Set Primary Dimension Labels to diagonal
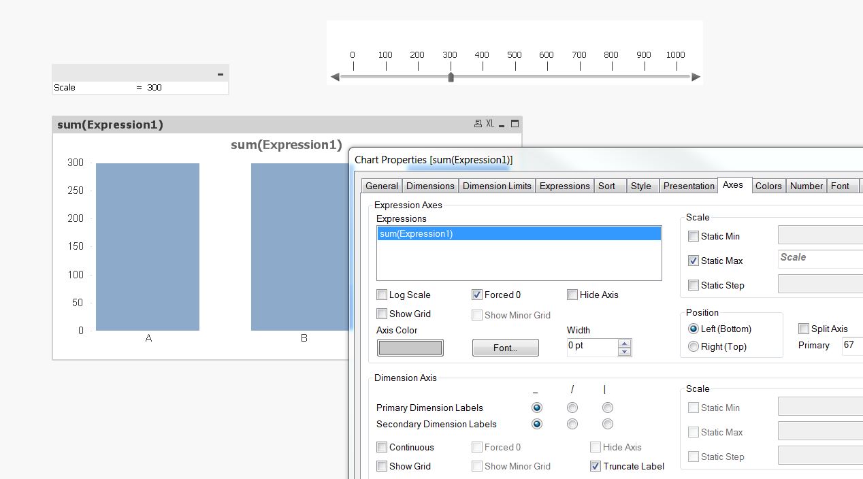The width and height of the screenshot is (863, 479). tap(572, 408)
